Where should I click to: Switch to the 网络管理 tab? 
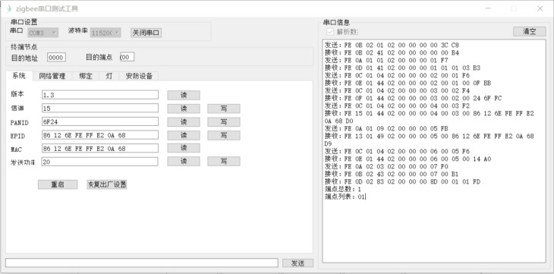(52, 76)
